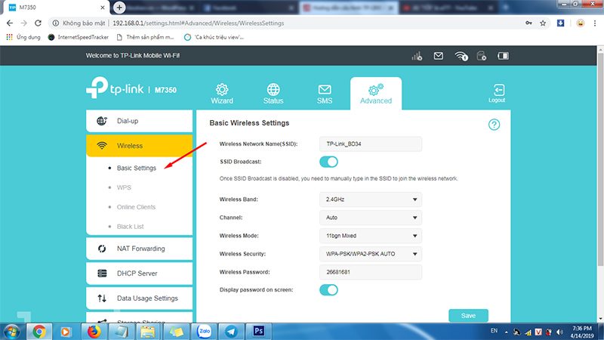Click the Wi-Fi clients icon in header
The image size is (604, 340).
click(x=462, y=57)
